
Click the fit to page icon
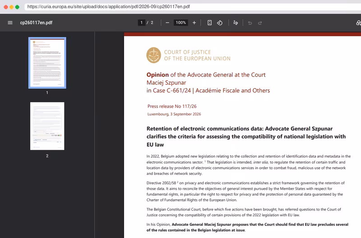209,23
